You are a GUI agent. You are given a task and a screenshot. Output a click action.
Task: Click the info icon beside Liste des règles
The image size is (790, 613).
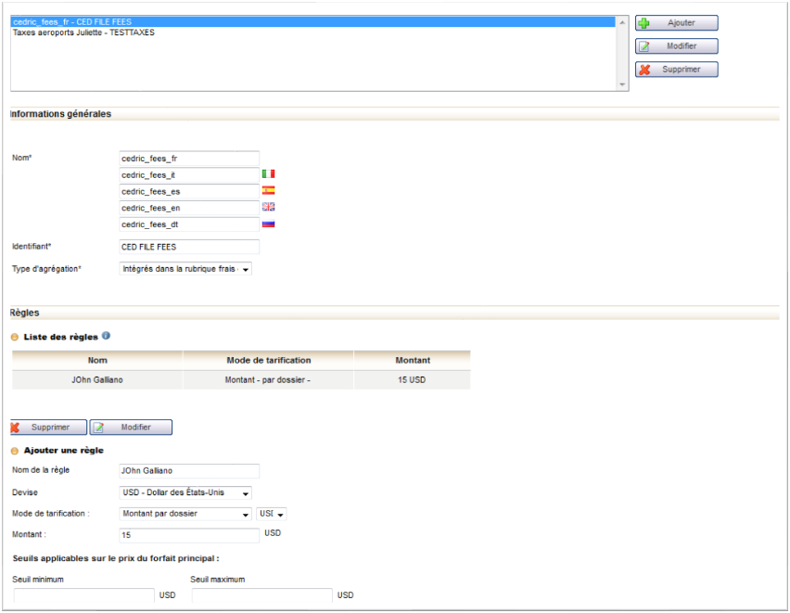point(106,336)
